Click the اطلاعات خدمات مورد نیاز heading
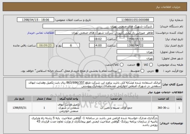This screenshot has width=190, height=134. [x=165, y=92]
